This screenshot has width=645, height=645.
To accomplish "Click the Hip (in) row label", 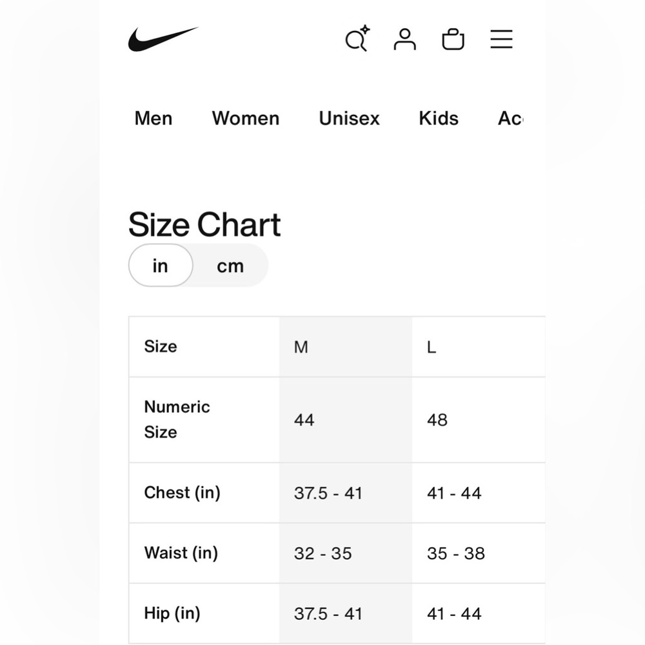I will [x=172, y=613].
